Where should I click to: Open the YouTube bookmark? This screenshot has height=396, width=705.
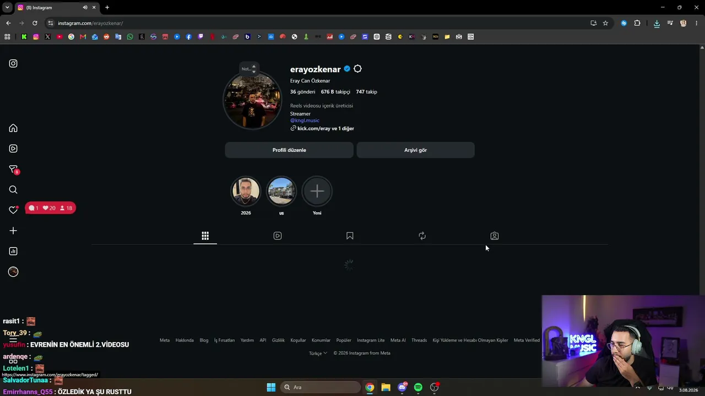(x=59, y=37)
